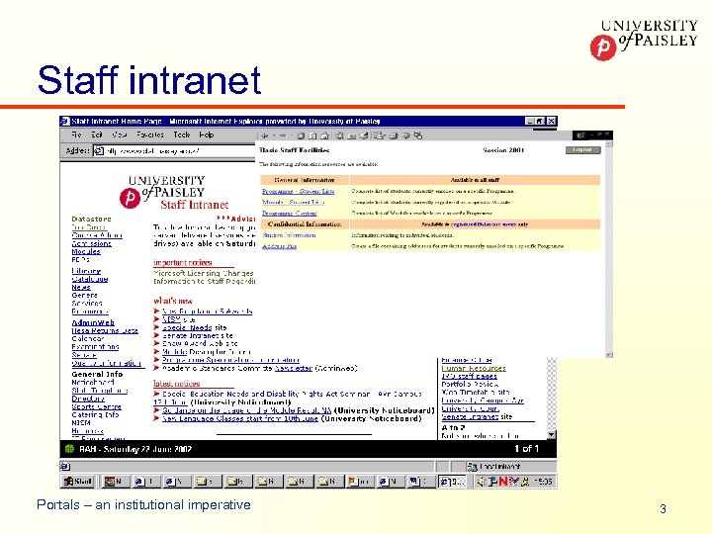This screenshot has height=534, width=712.
Task: Click the Print toolbar icon
Action: 394,135
